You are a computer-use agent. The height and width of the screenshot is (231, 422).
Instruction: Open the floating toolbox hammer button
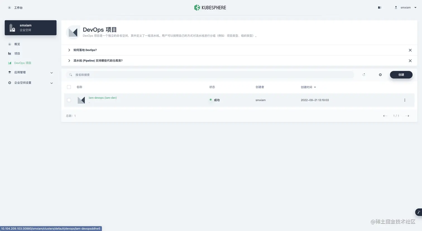[x=419, y=212]
